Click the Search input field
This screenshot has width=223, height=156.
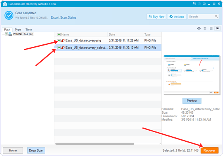pyautogui.click(x=202, y=17)
